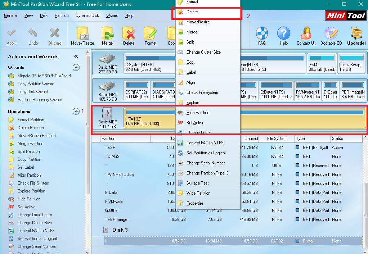Collapse the Actions and Wizards panel
Screen dimensions: 368x254
coord(76,56)
